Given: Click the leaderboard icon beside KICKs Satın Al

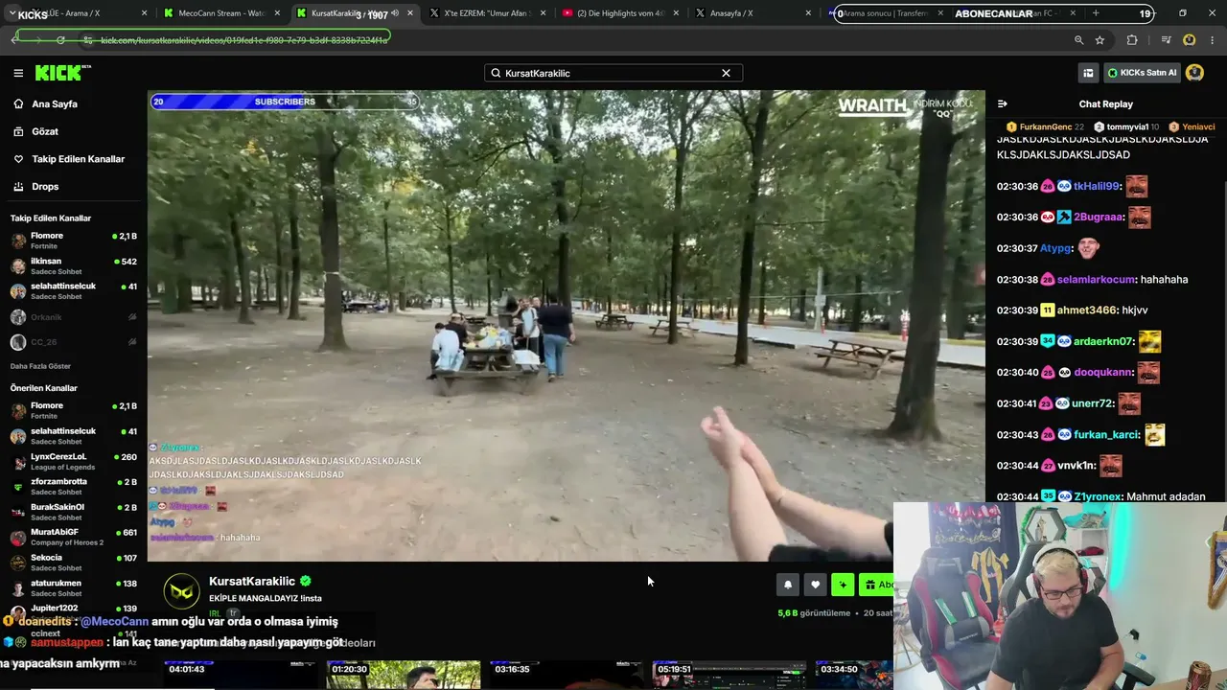Looking at the screenshot, I should (1088, 73).
